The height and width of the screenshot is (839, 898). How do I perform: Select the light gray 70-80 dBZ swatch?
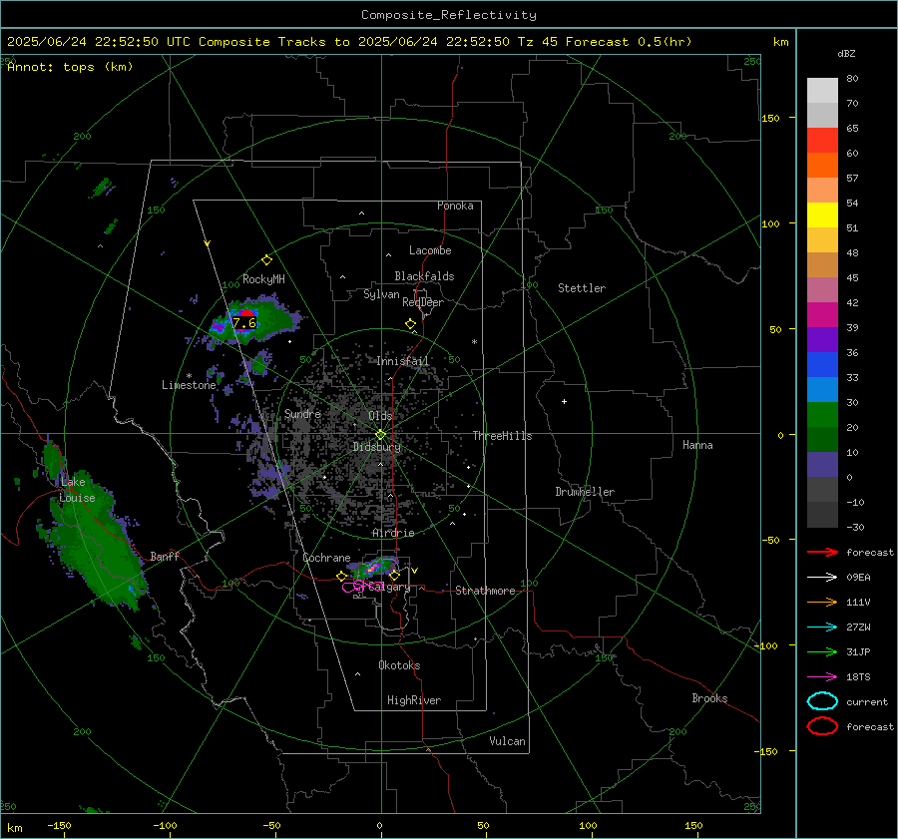tap(822, 91)
